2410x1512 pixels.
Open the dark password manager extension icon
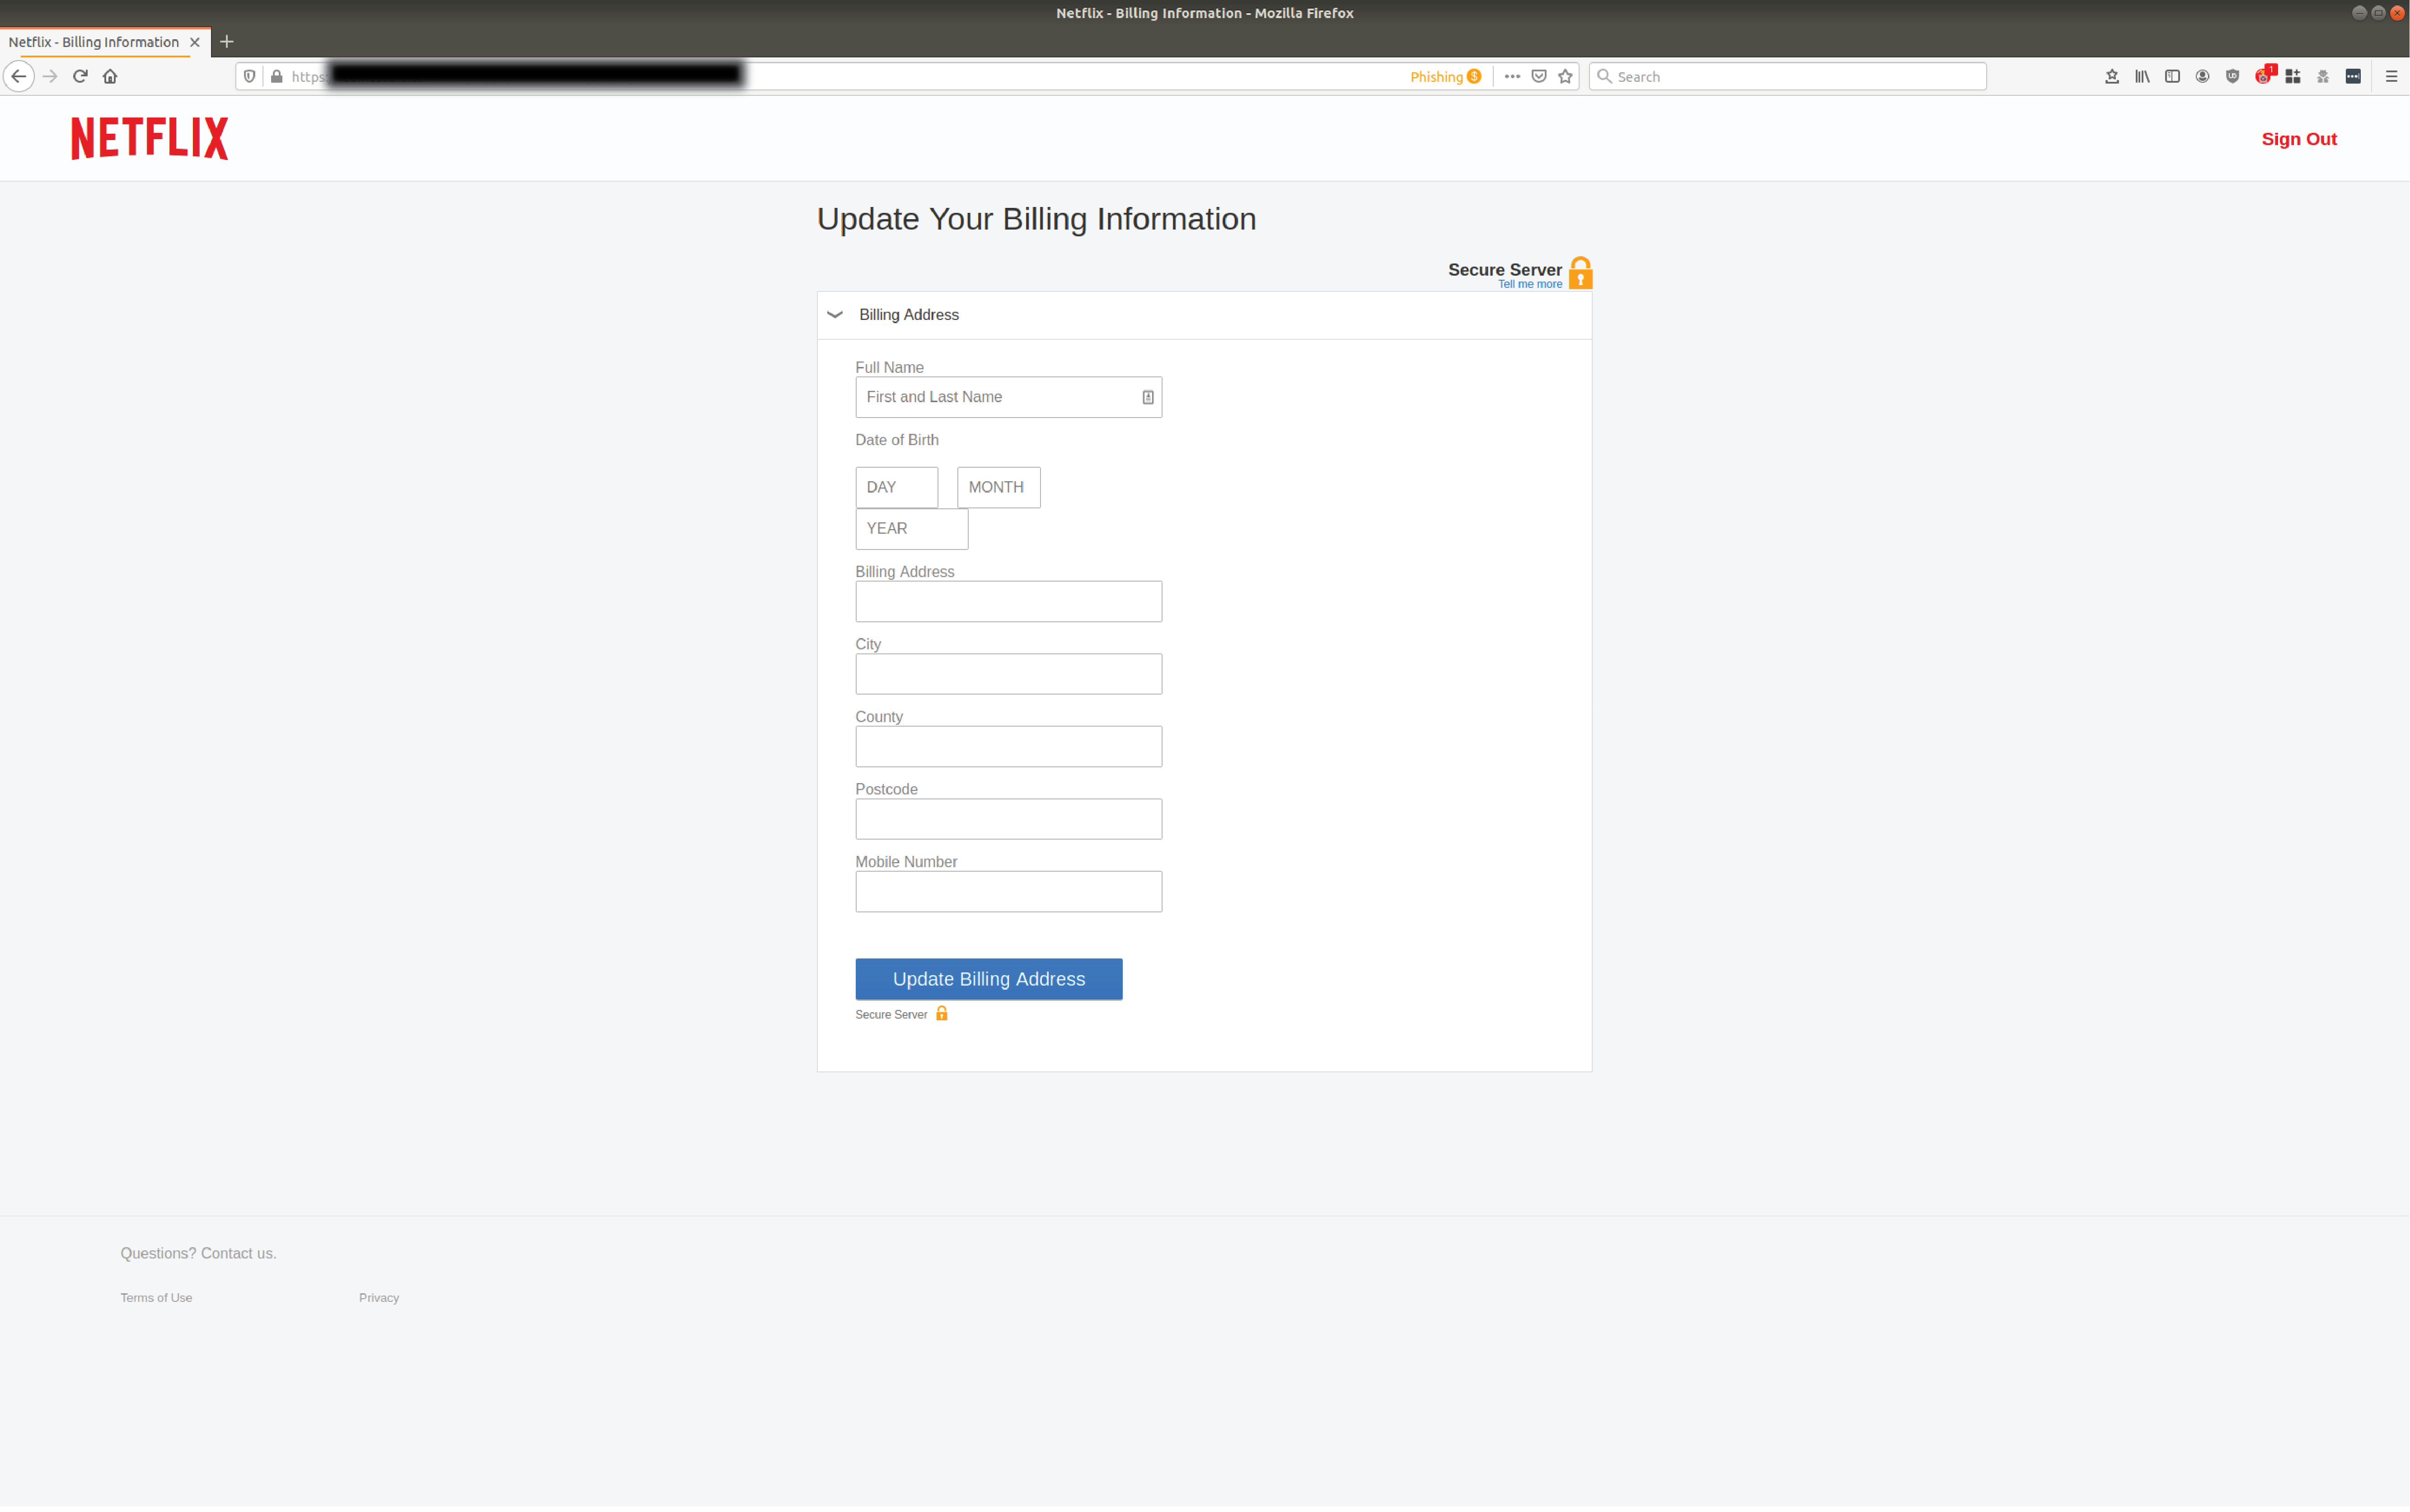(2353, 76)
